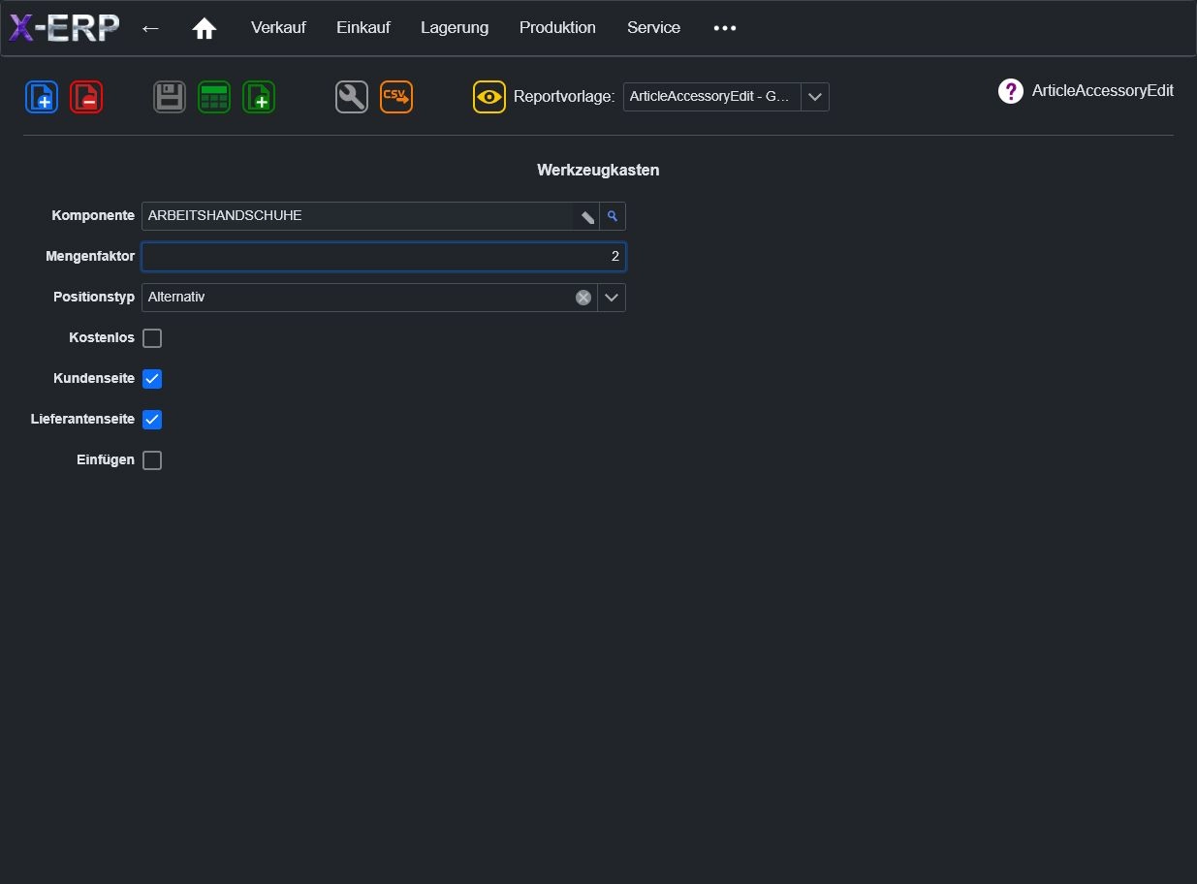Image resolution: width=1197 pixels, height=884 pixels.
Task: Open the Lagerung menu
Action: pos(455,28)
